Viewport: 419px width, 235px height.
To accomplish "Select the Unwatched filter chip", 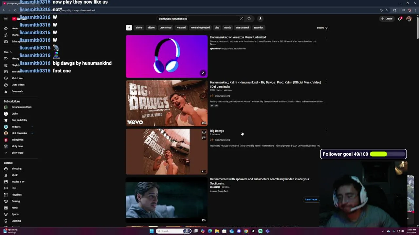I will [165, 28].
